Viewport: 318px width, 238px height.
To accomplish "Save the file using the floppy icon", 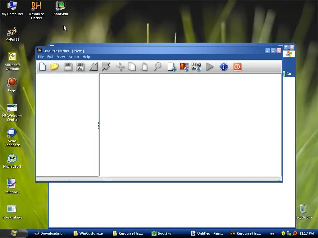I will click(68, 67).
